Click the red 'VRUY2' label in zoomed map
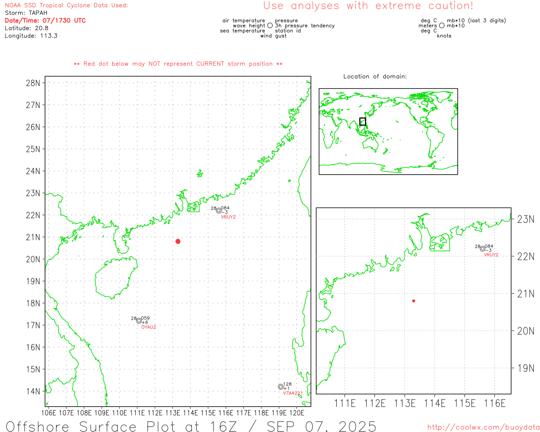Screen dimensions: 540x432 (x=491, y=255)
